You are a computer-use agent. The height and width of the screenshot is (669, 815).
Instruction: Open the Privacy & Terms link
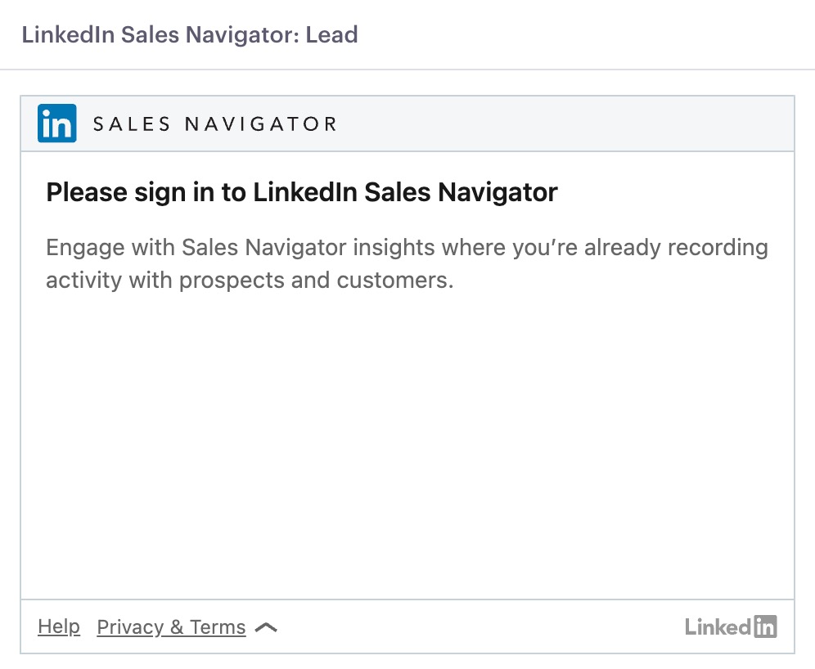pyautogui.click(x=171, y=627)
